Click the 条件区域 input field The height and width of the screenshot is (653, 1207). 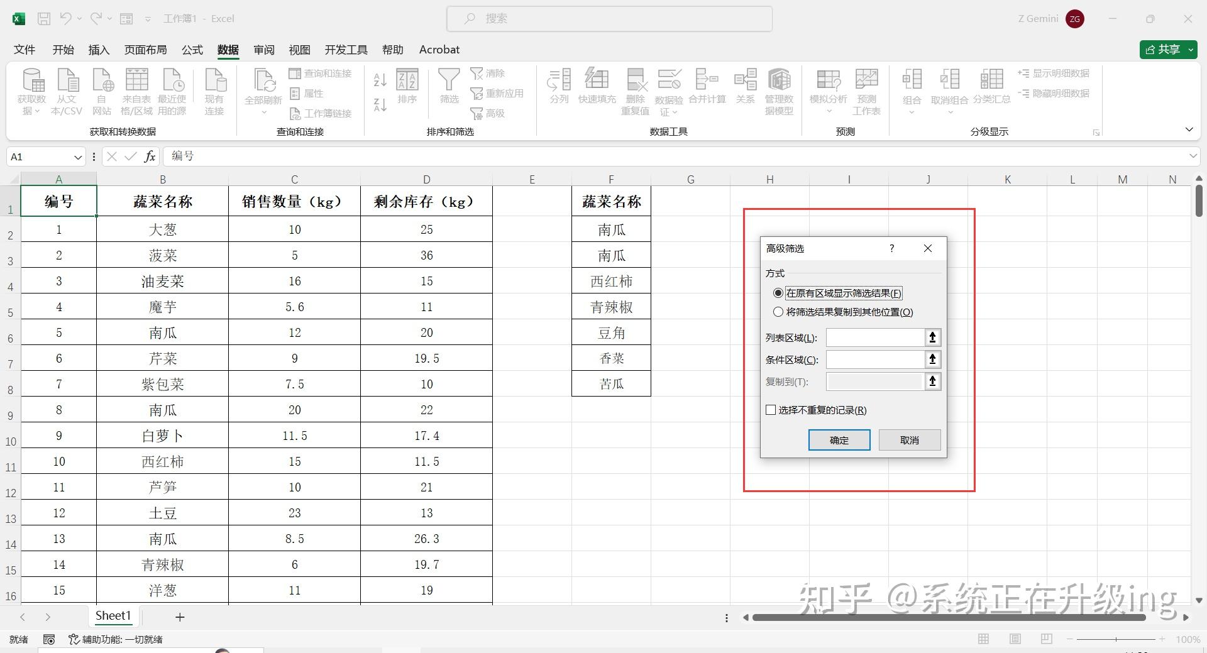tap(875, 359)
